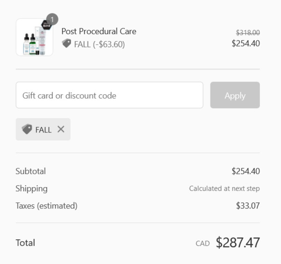Click the crossed-out $318.00 original price
The width and height of the screenshot is (281, 264).
pyautogui.click(x=248, y=33)
